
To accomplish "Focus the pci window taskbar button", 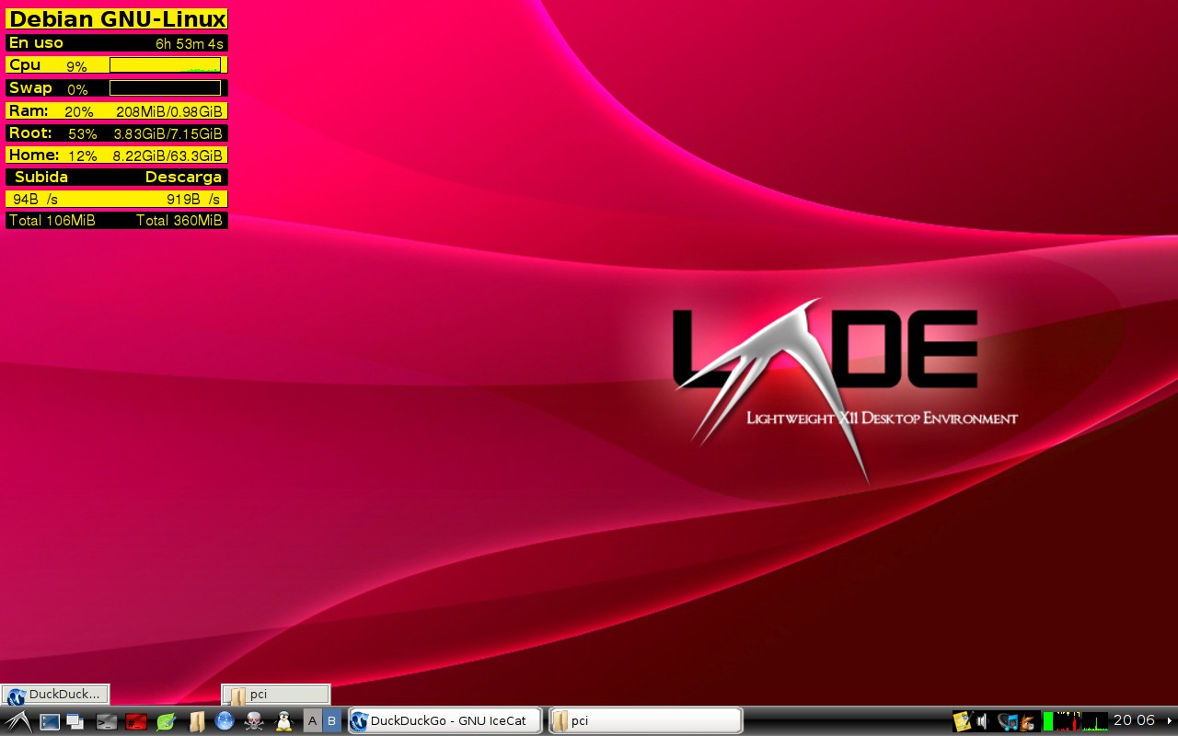I will click(645, 720).
